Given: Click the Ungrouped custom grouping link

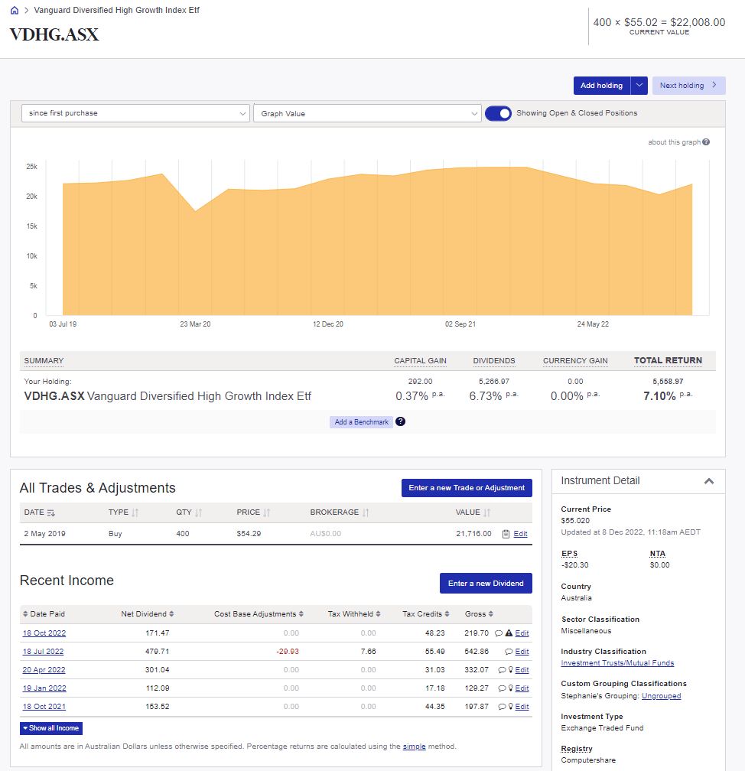Looking at the screenshot, I should 662,696.
